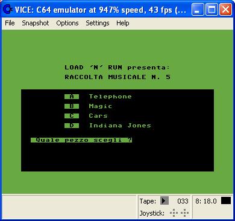Viewport: 235px width, 221px height.
Task: Click the drive track value 8: 18.0
Action: click(206, 201)
